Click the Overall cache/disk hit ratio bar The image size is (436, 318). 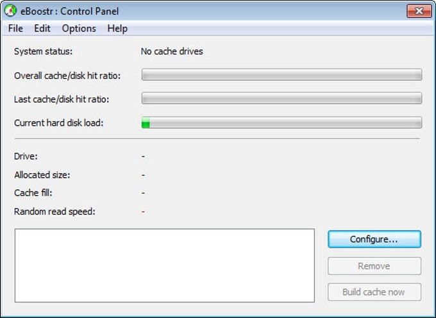point(281,75)
